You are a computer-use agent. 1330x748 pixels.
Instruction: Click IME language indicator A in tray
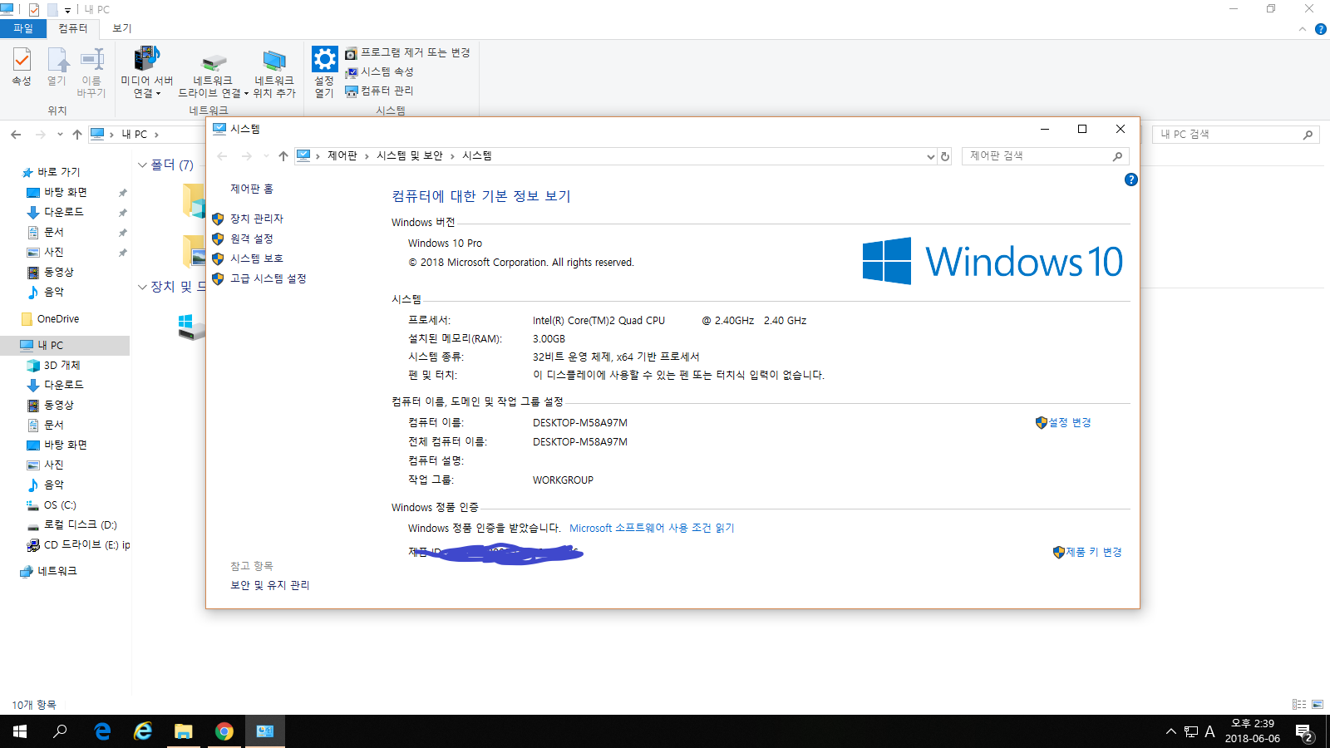1209,731
